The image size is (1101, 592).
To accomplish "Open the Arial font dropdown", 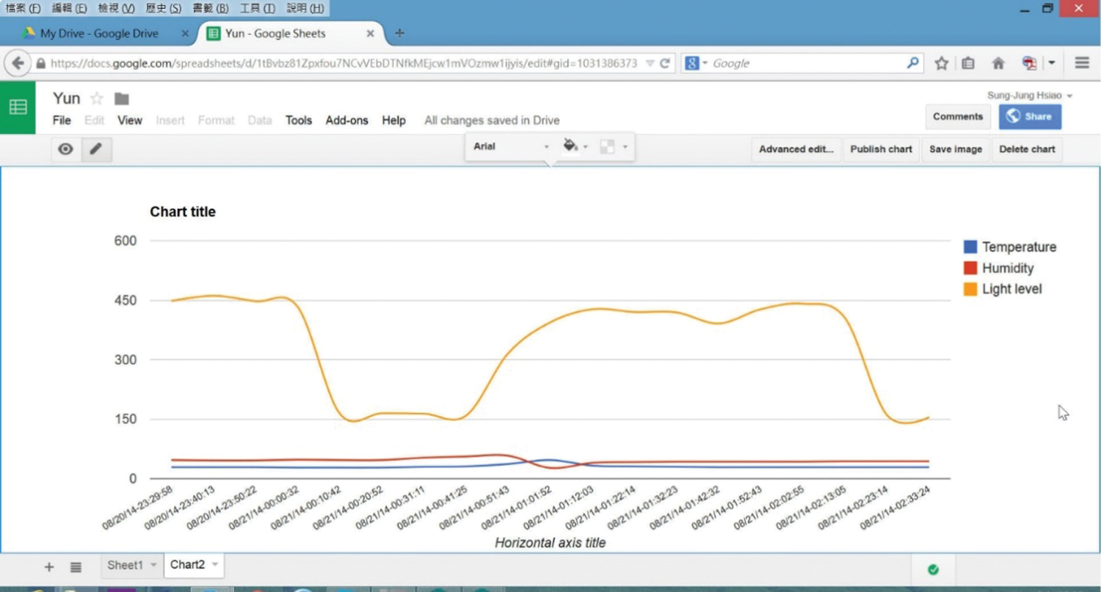I will (x=511, y=147).
